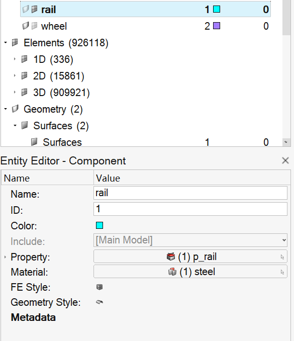Collapse the Elements tree node
Screen dimensions: 294x341
[6, 42]
